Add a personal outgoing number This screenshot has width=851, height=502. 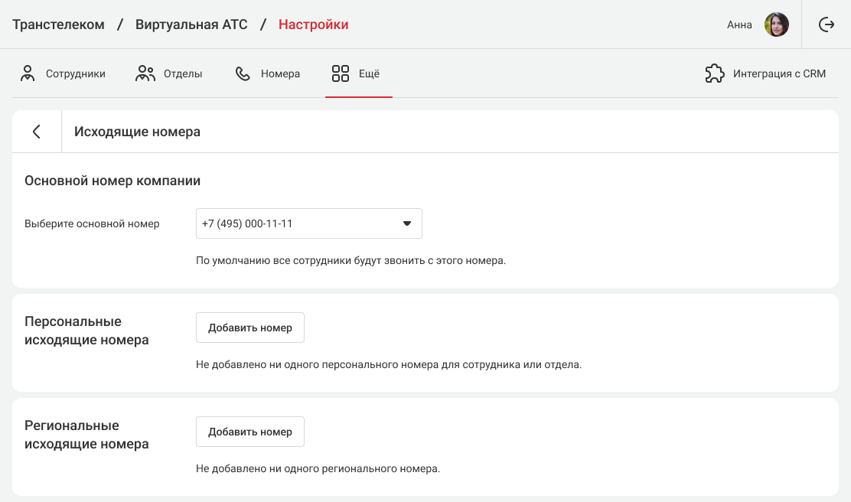(250, 328)
